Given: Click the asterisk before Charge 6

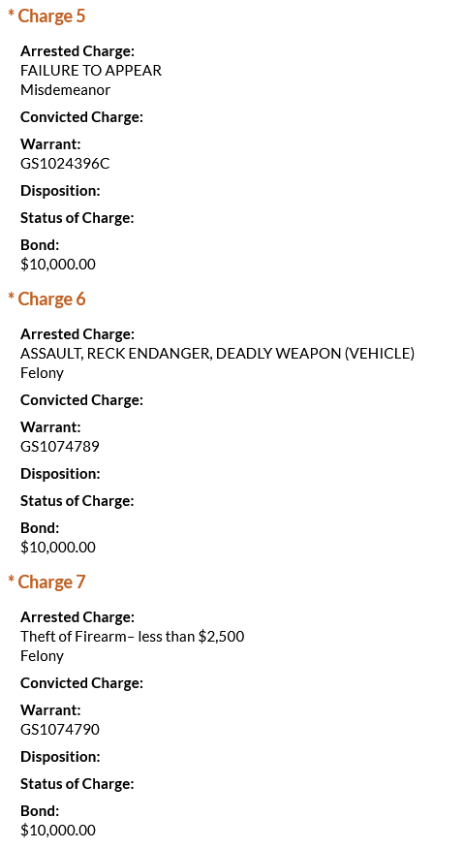Looking at the screenshot, I should tap(11, 297).
